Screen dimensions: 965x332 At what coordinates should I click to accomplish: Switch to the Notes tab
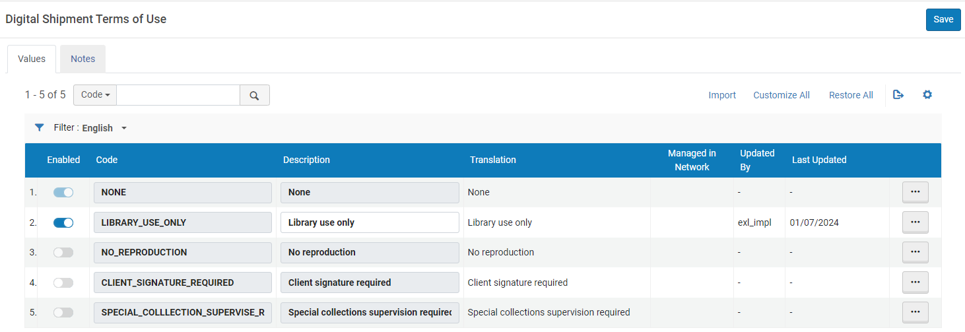(83, 59)
